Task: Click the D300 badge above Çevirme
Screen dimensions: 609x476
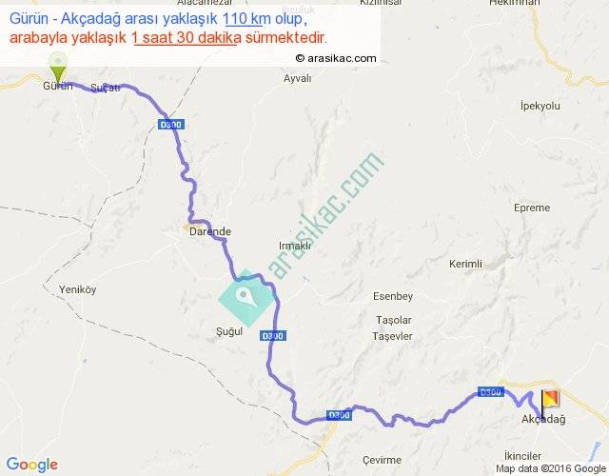Action: 339,415
